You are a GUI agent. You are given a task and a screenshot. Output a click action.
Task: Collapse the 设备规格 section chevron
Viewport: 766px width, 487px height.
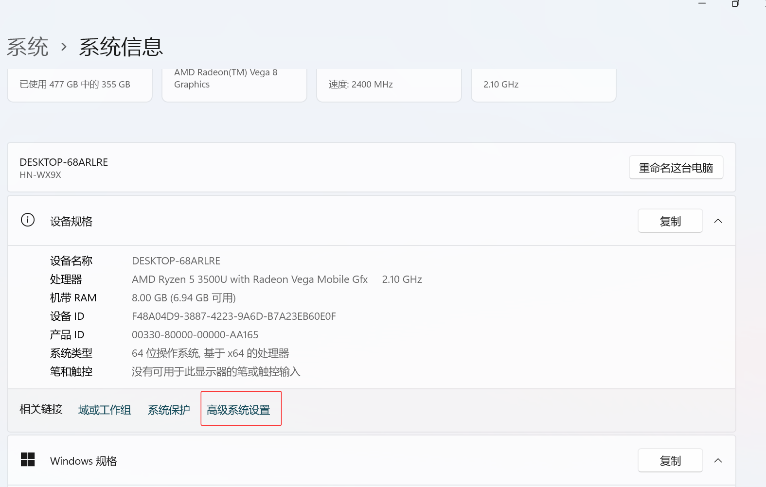(x=718, y=221)
